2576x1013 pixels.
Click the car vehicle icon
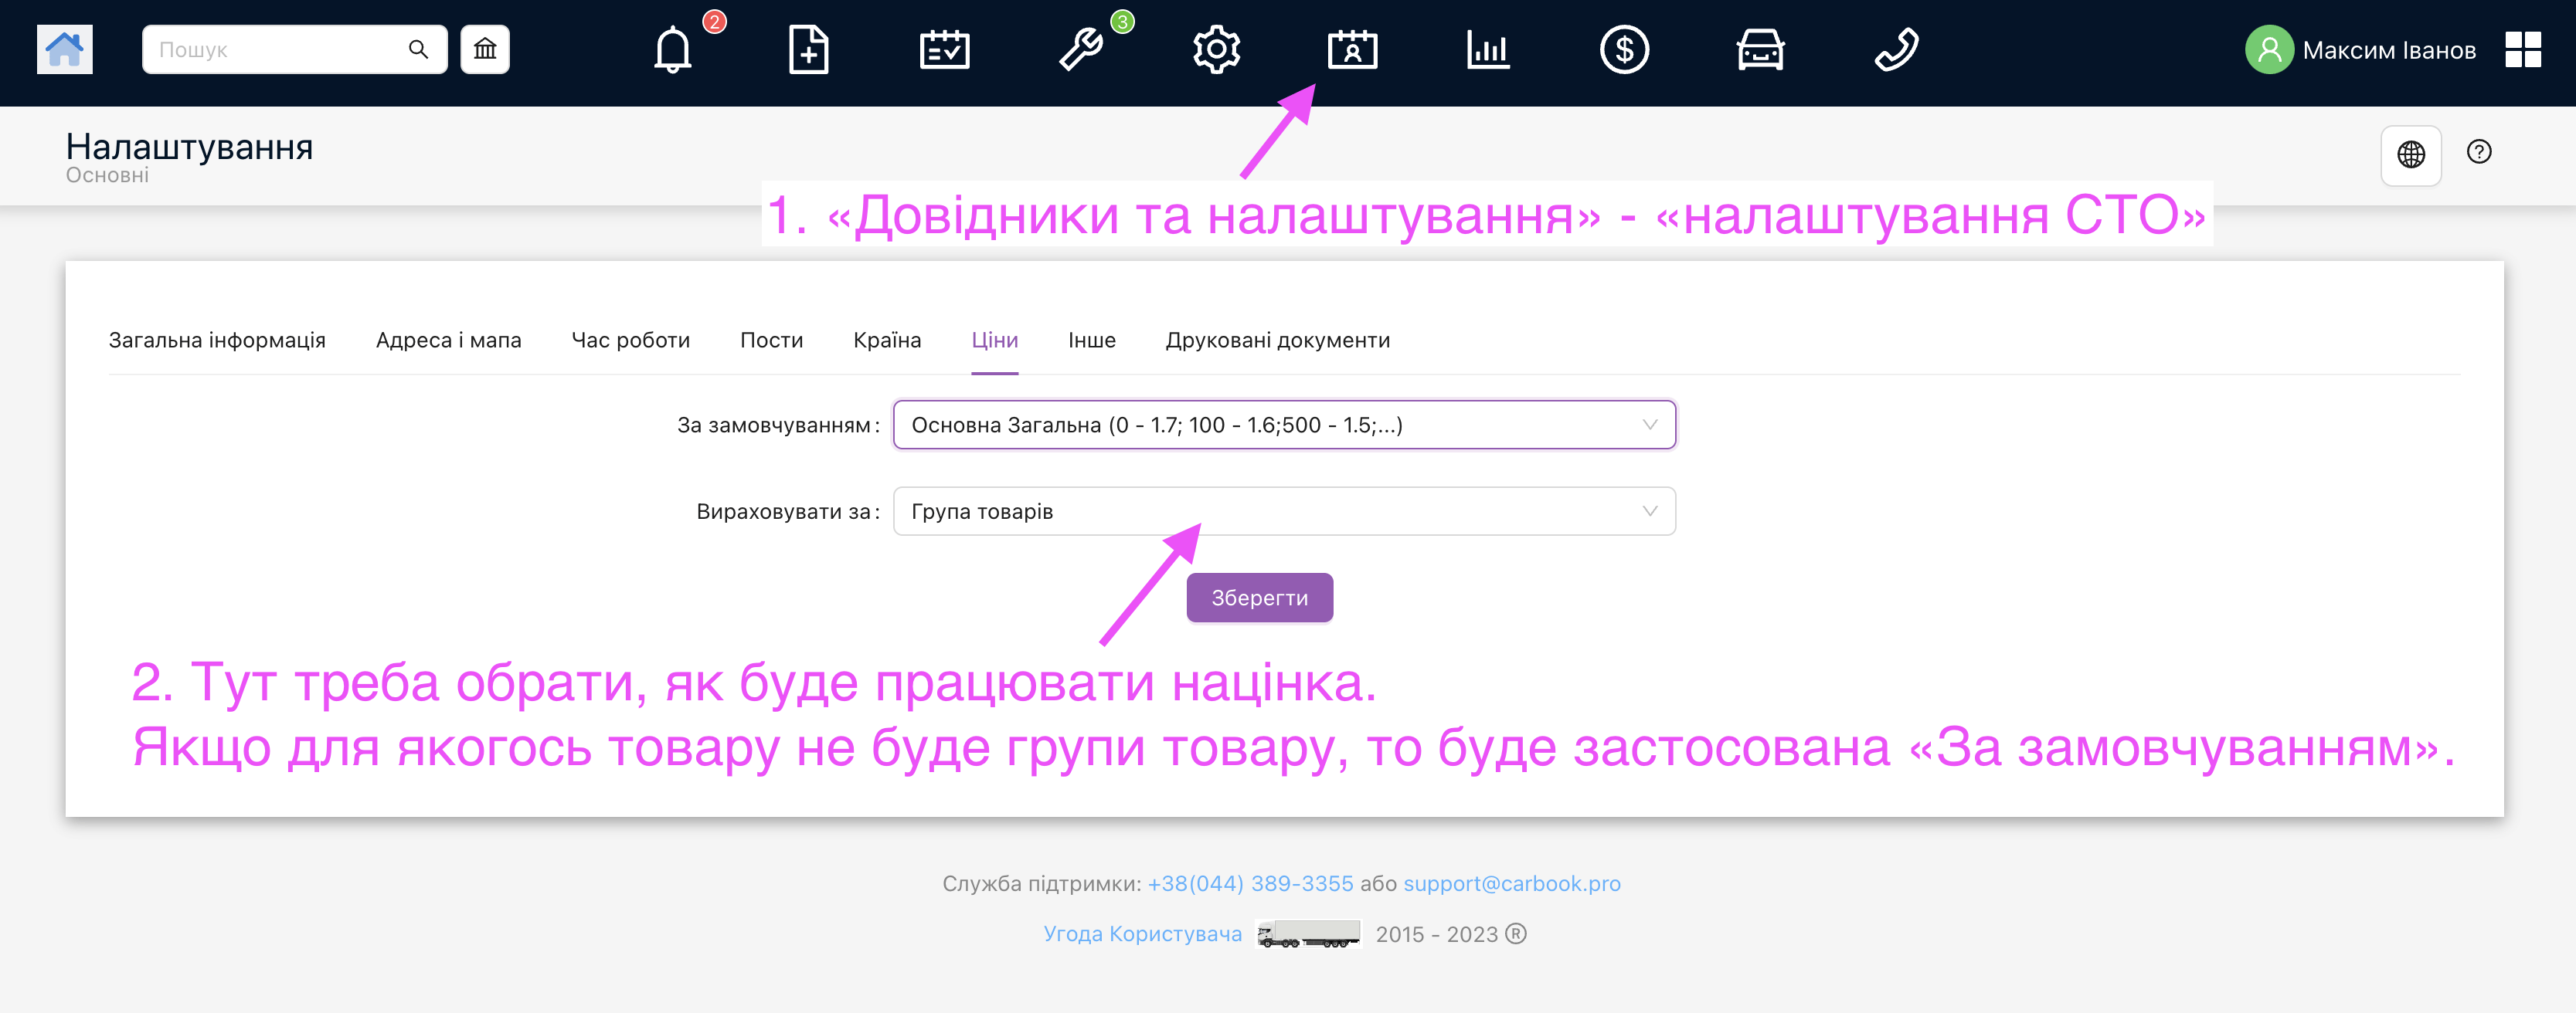click(x=1760, y=50)
